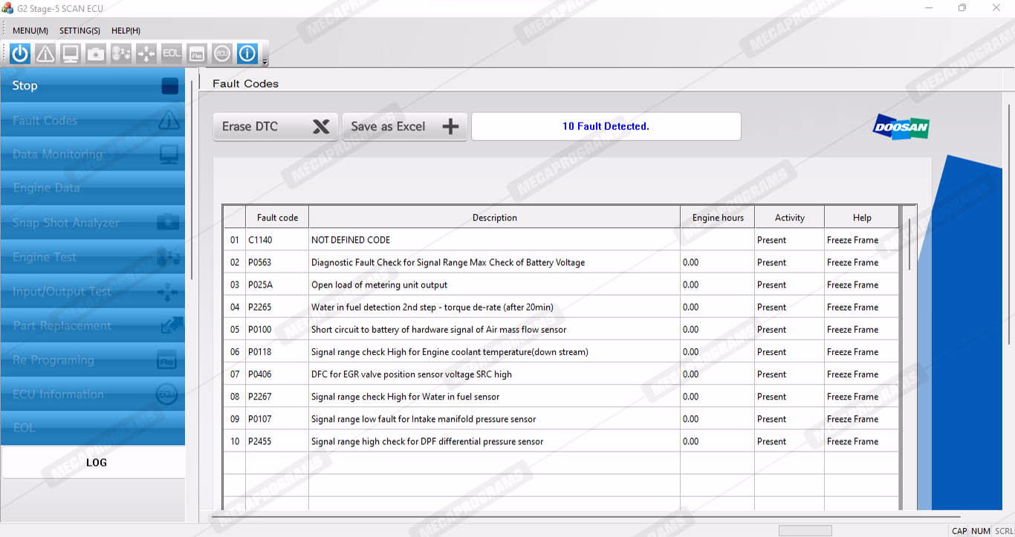Click the snapshot camera toolbar icon

pyautogui.click(x=96, y=53)
